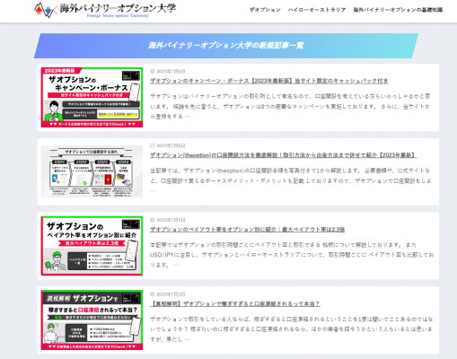Open 海外バイナリーオプションの基礎知識 menu item
The image size is (457, 359).
pos(398,10)
